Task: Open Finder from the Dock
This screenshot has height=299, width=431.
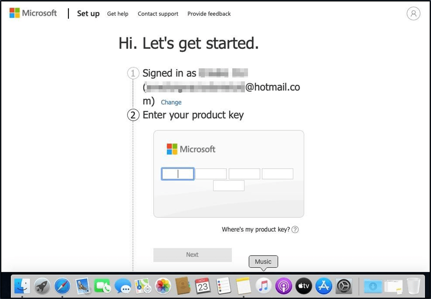Action: coord(22,286)
